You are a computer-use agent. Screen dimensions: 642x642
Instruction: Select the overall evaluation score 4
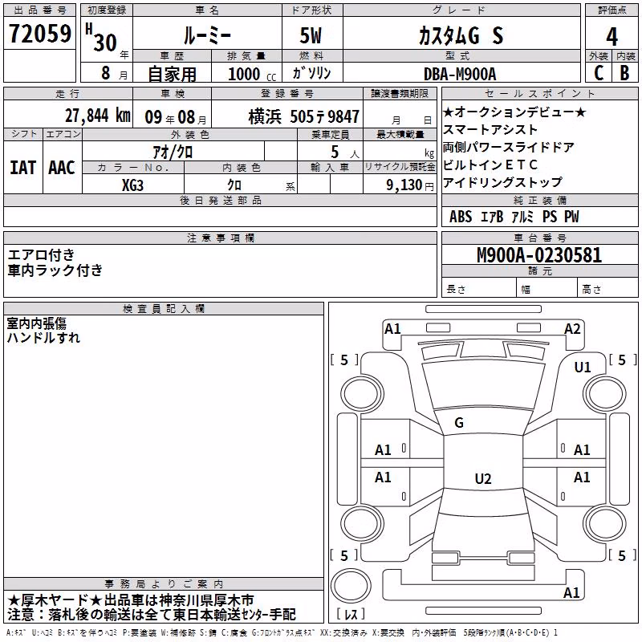[612, 36]
